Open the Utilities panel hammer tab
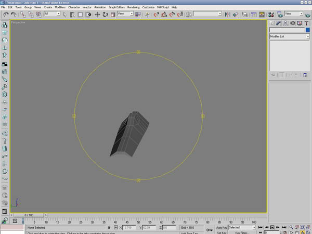This screenshot has height=234, width=312. pos(306,23)
